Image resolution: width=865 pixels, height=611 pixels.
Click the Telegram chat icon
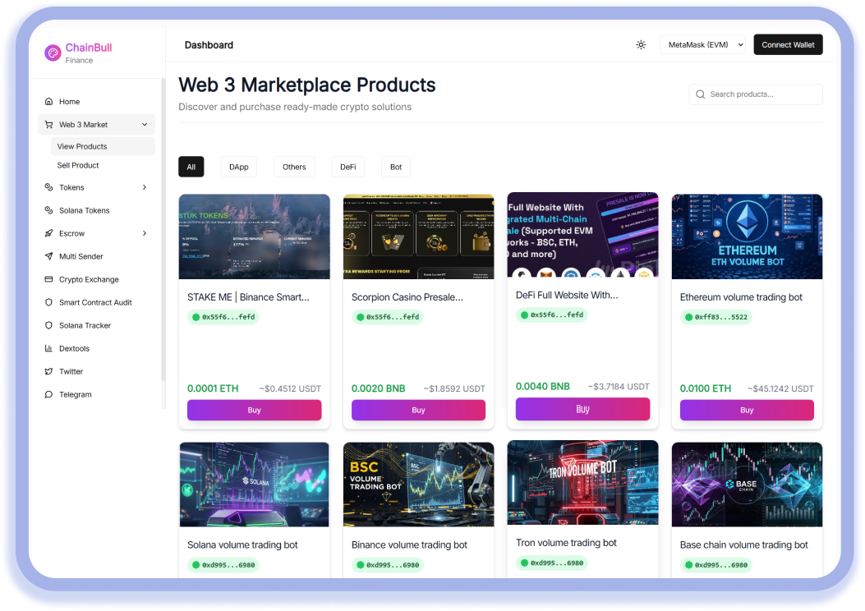tap(49, 394)
